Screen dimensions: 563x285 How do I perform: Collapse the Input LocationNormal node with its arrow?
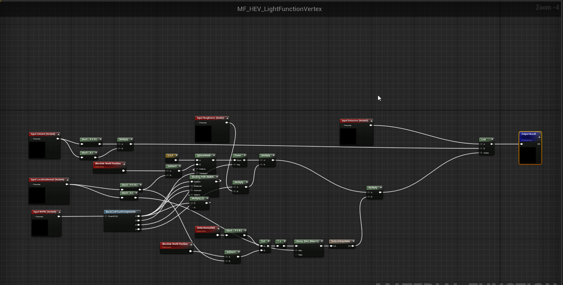[68, 180]
